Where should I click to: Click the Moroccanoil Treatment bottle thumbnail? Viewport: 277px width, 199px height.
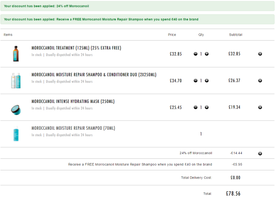[16, 54]
